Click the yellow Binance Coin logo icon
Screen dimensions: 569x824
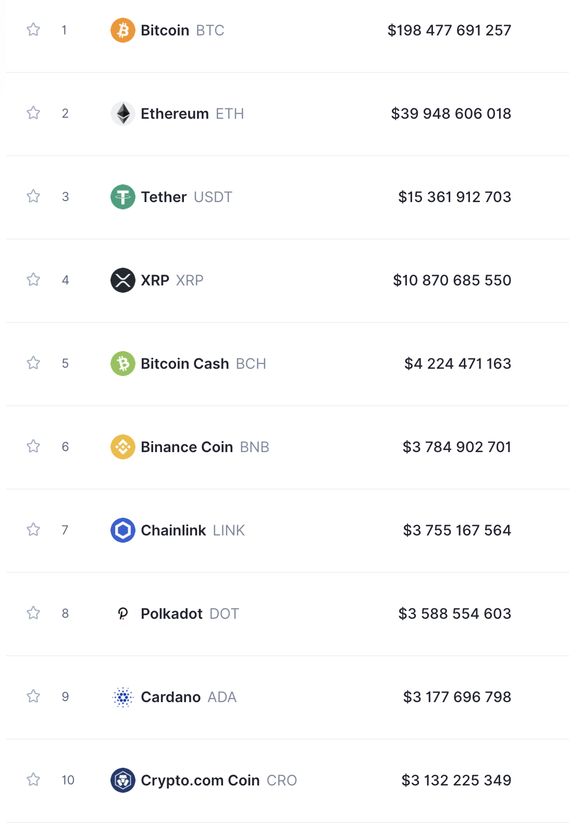pos(123,447)
